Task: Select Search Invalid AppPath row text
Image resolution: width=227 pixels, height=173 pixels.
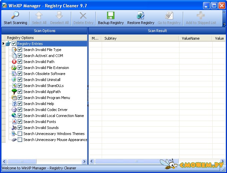Action: [42, 92]
